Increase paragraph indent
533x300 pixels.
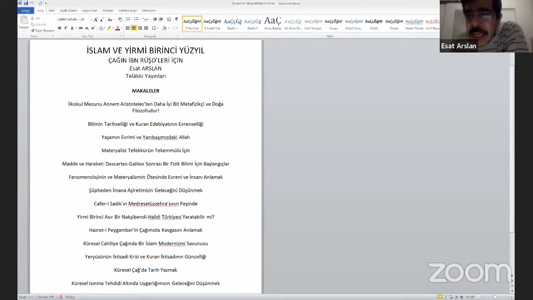161,20
